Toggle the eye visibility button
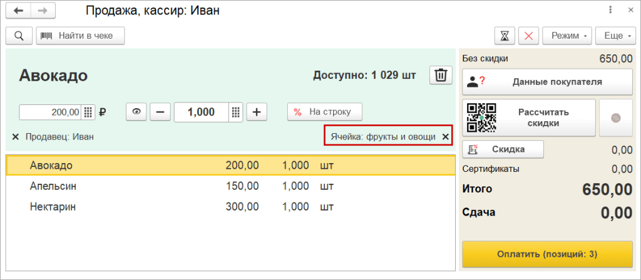This screenshot has width=641, height=280. click(x=136, y=112)
